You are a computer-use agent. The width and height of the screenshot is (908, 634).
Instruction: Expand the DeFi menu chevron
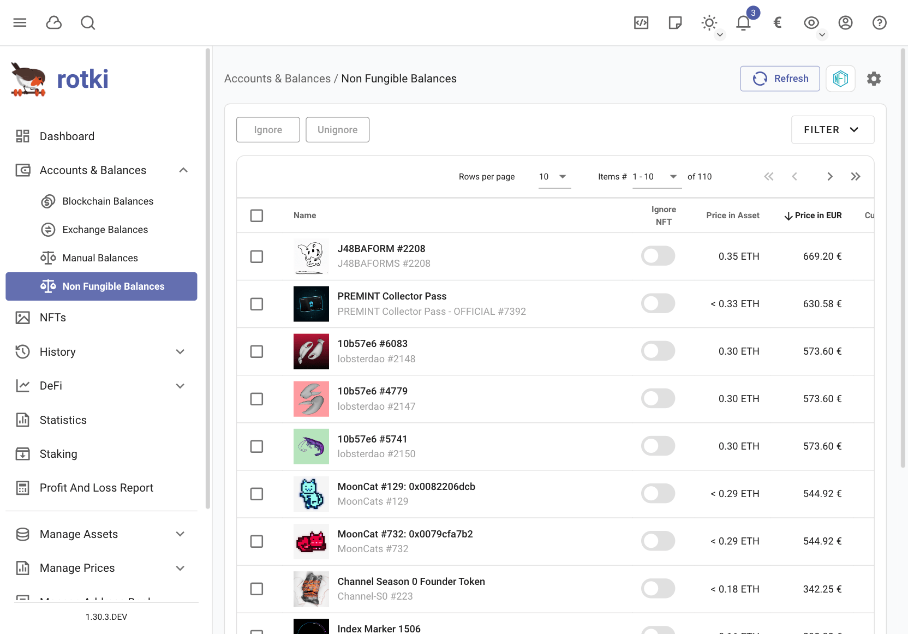(180, 386)
